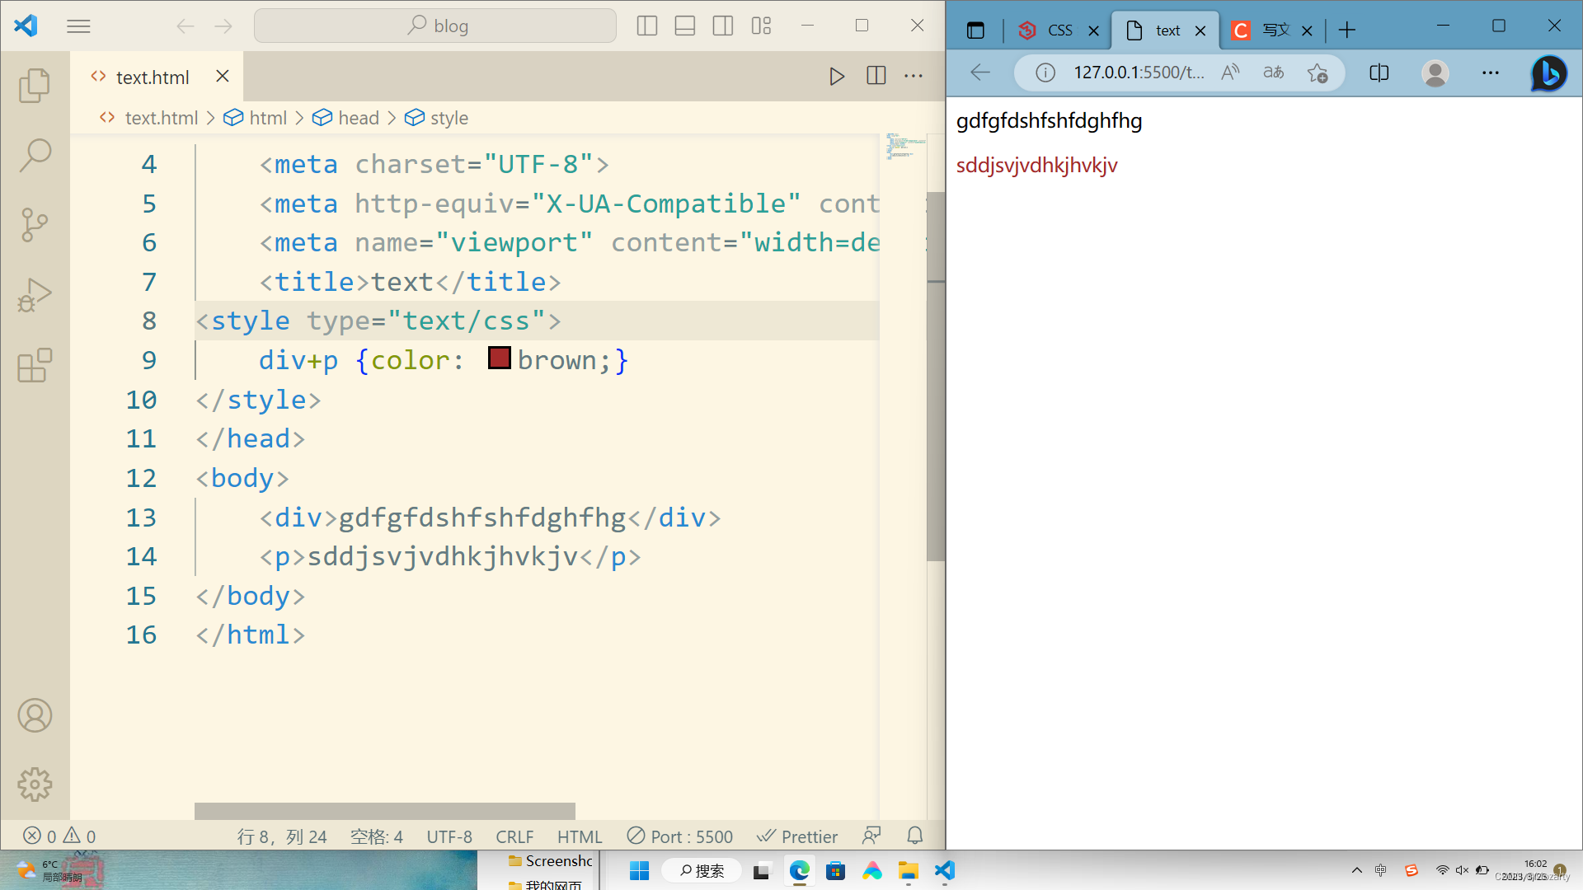This screenshot has height=890, width=1583.
Task: Add this page to favorites
Action: coord(1318,73)
